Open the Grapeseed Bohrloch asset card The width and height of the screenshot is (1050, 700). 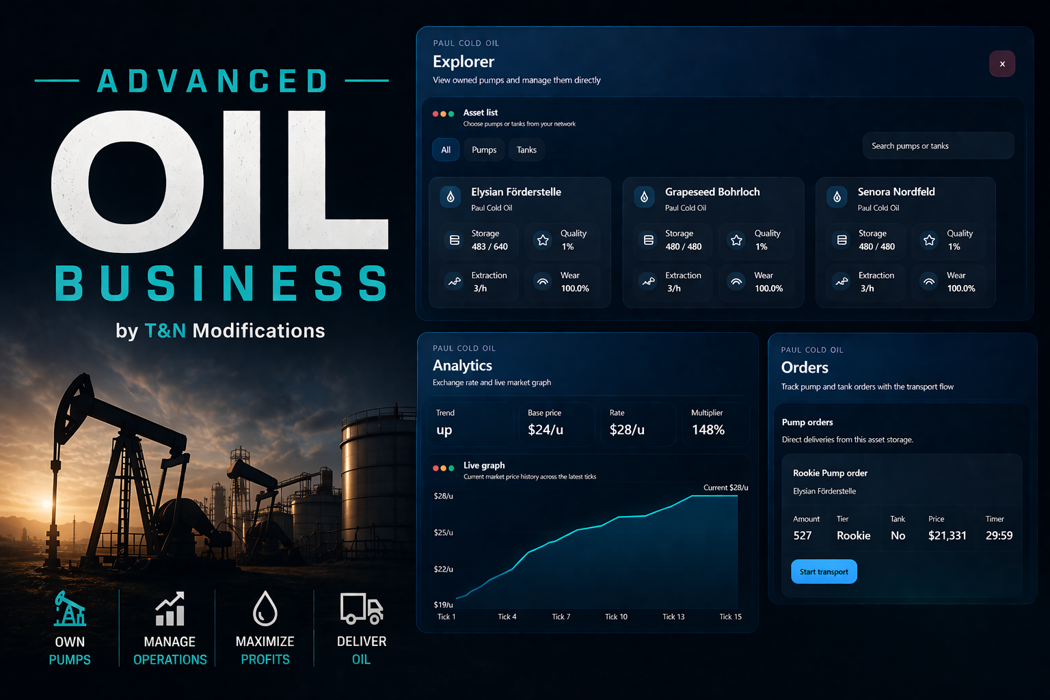[x=713, y=242]
